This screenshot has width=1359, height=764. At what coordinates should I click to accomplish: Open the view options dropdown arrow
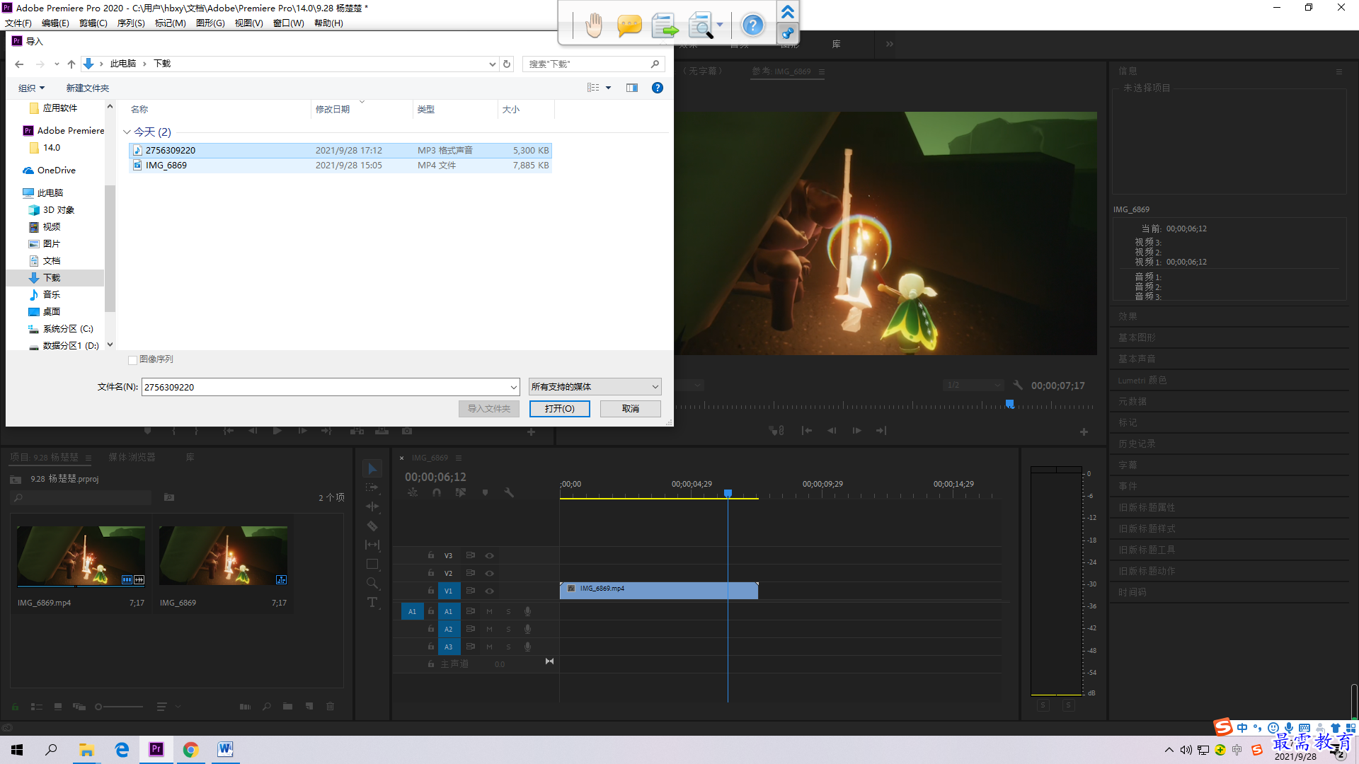pyautogui.click(x=608, y=88)
